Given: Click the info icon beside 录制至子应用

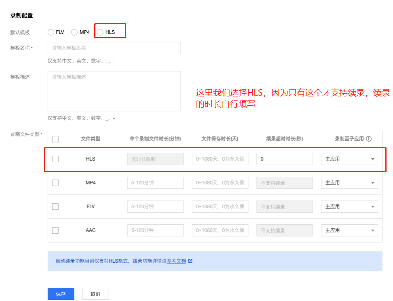Looking at the screenshot, I should pyautogui.click(x=369, y=139).
